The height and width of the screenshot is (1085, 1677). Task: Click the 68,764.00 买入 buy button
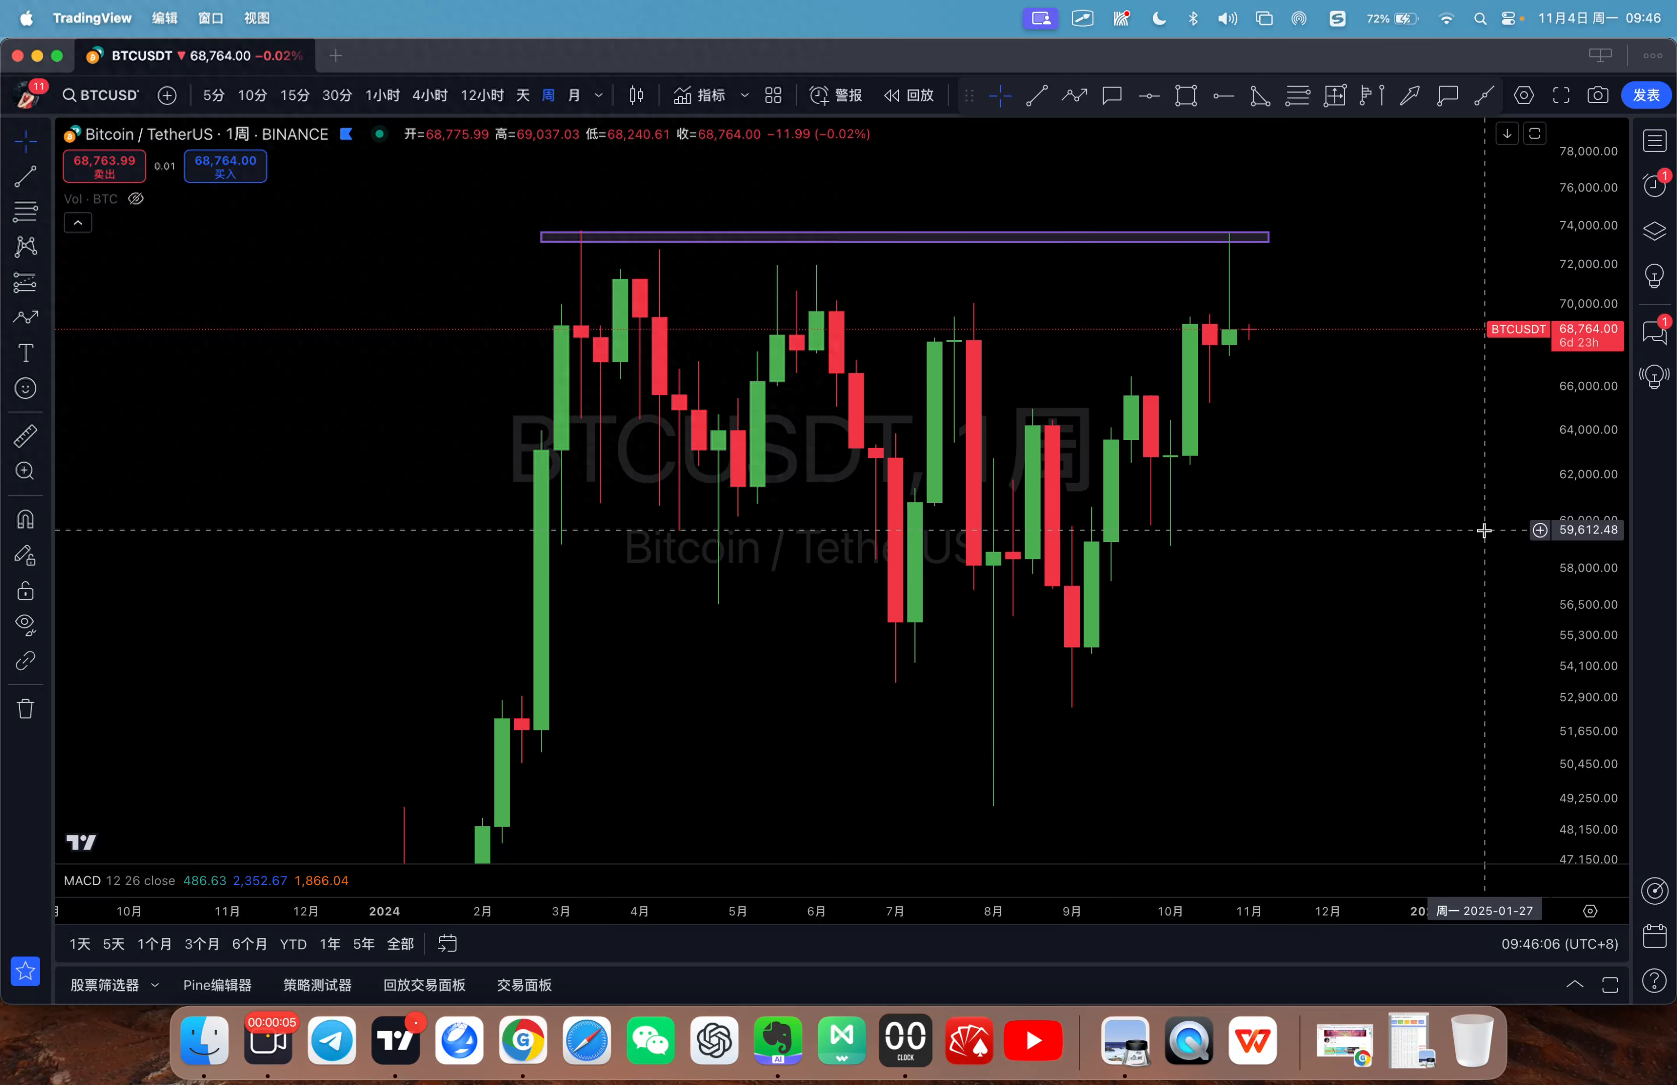226,166
